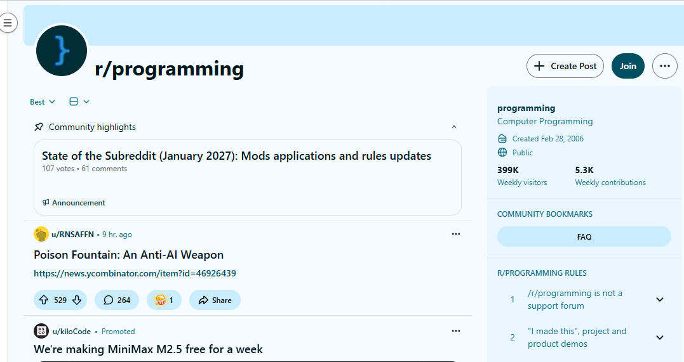The height and width of the screenshot is (362, 684).
Task: Follow the news.ycombinator.com item link
Action: (x=135, y=274)
